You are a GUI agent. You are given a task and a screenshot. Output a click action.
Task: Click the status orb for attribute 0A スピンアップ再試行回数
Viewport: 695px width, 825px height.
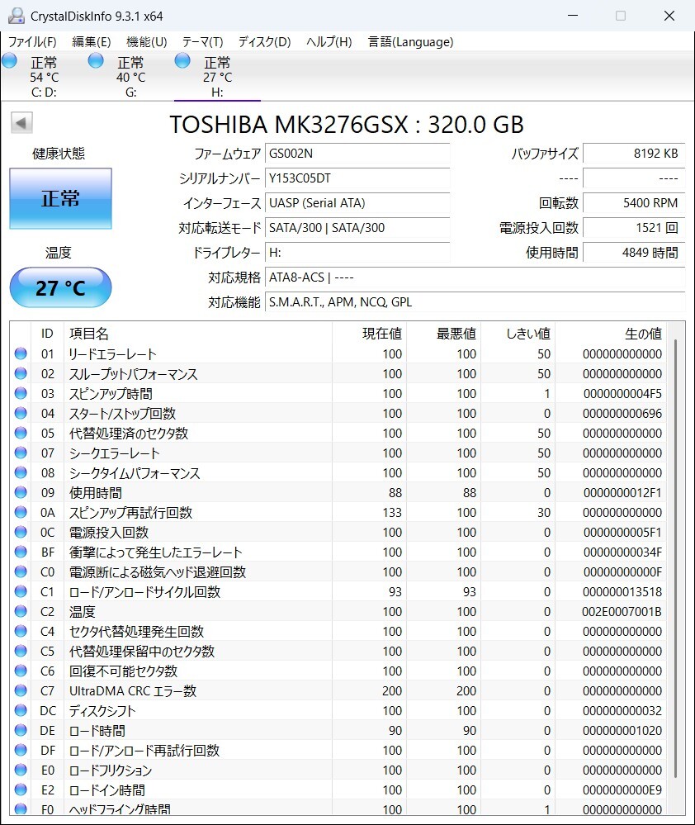[x=21, y=512]
